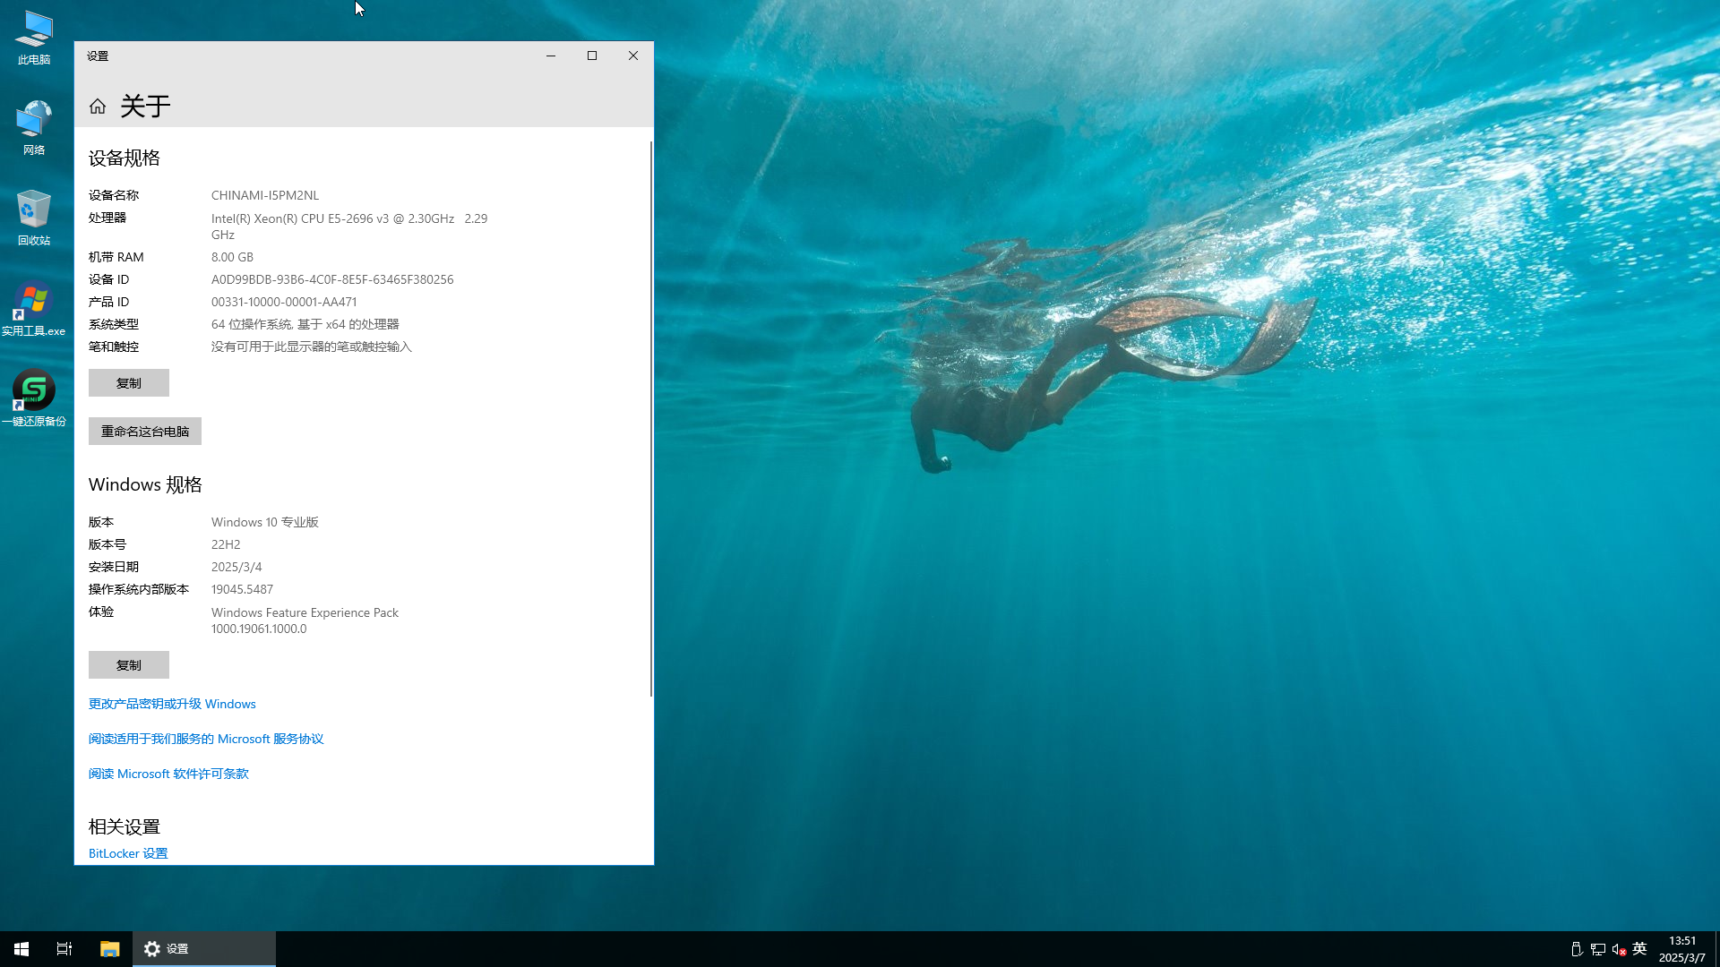Click install date 2025/3/4
1720x967 pixels.
236,567
